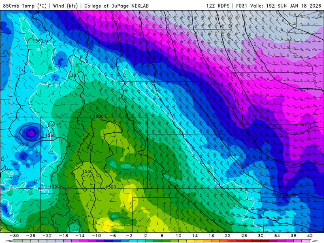Click the "Wind (kts)" header label

[x=65, y=6]
